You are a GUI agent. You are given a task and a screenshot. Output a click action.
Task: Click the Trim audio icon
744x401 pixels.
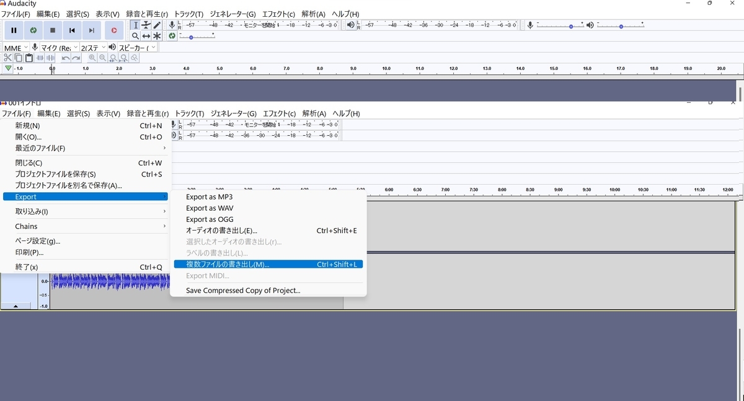click(40, 58)
